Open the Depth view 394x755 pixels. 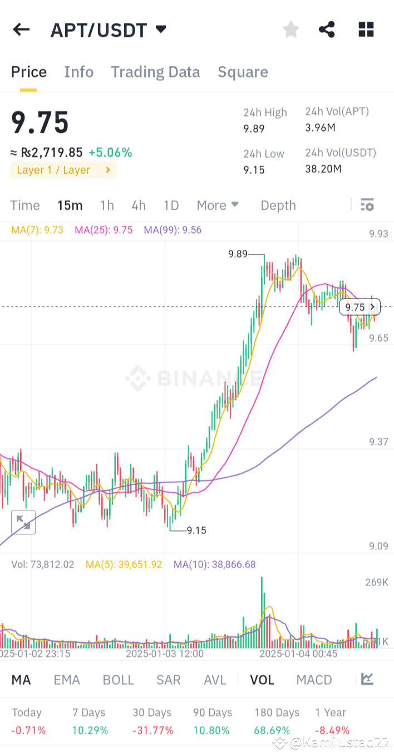point(278,205)
